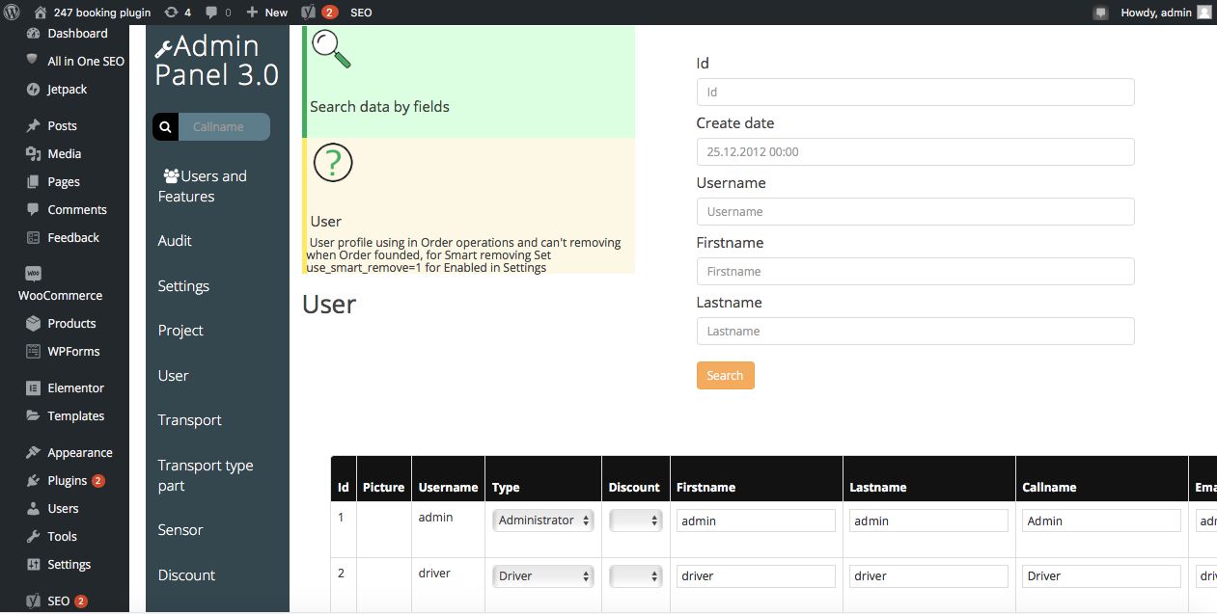Open Discount dropdown in admin row

click(635, 521)
